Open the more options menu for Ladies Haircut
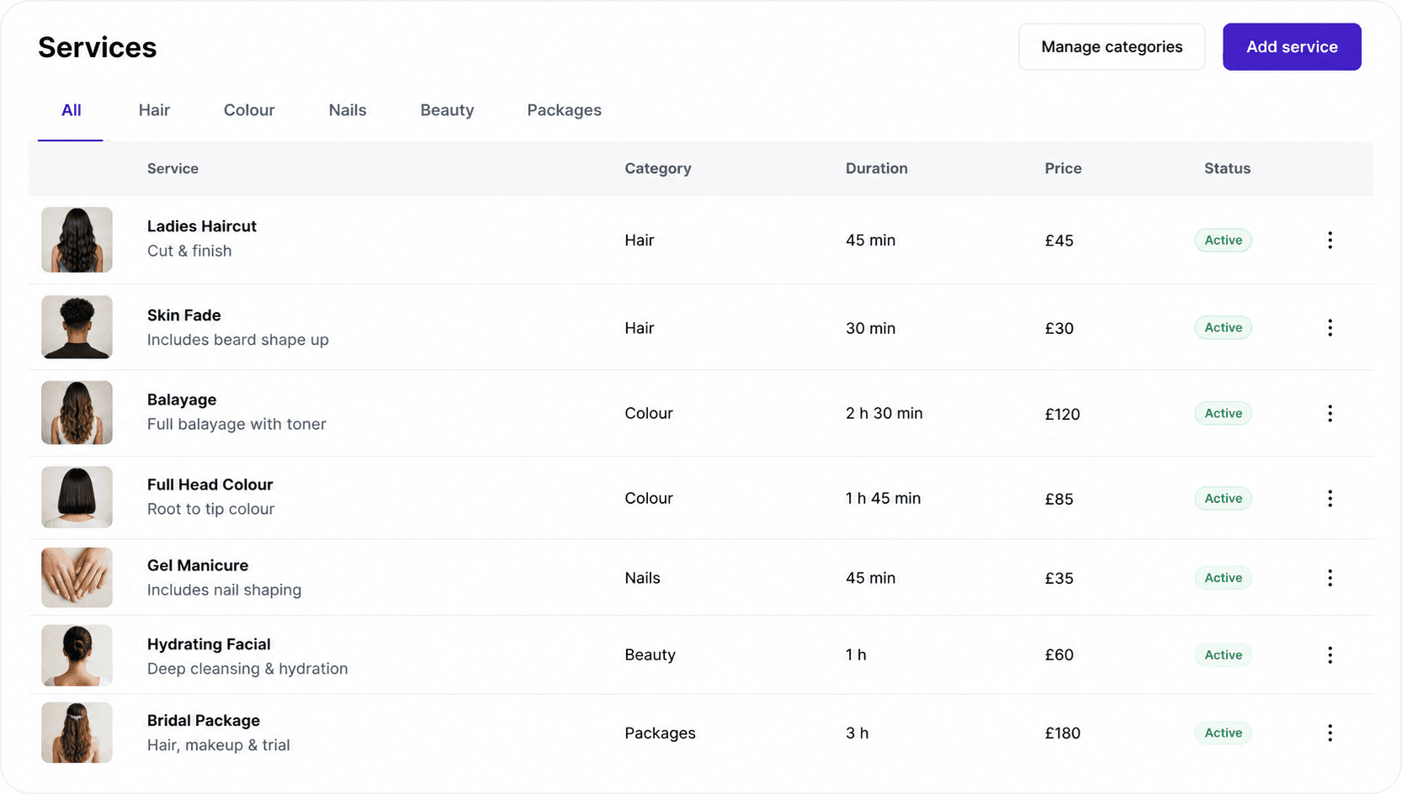 tap(1330, 241)
